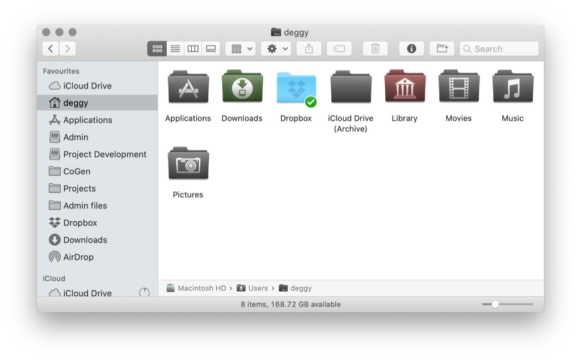The height and width of the screenshot is (361, 581).
Task: Select the green Downloads folder icon
Action: pos(242,87)
